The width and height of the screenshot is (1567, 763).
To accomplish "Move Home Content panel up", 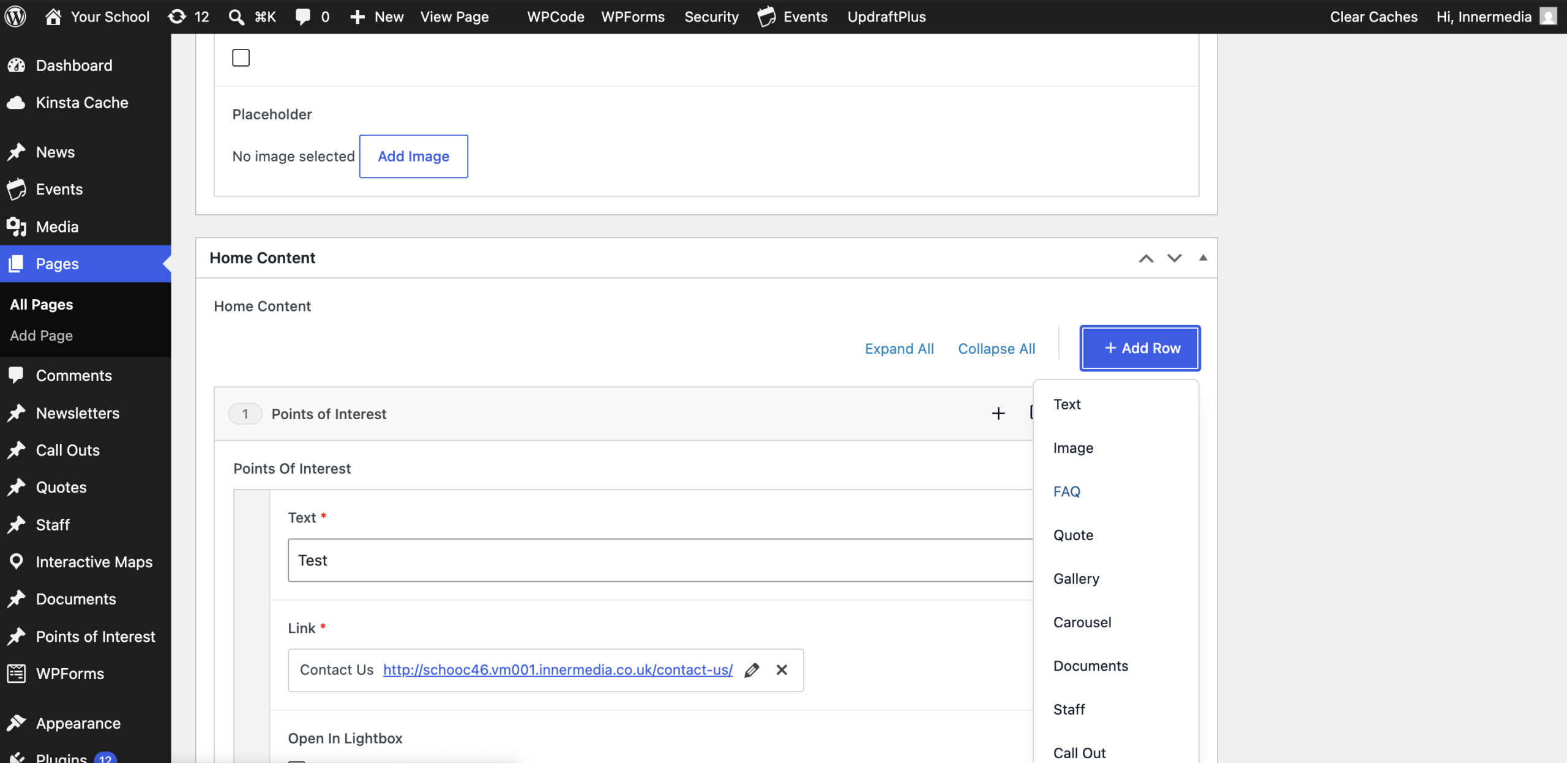I will click(x=1146, y=258).
